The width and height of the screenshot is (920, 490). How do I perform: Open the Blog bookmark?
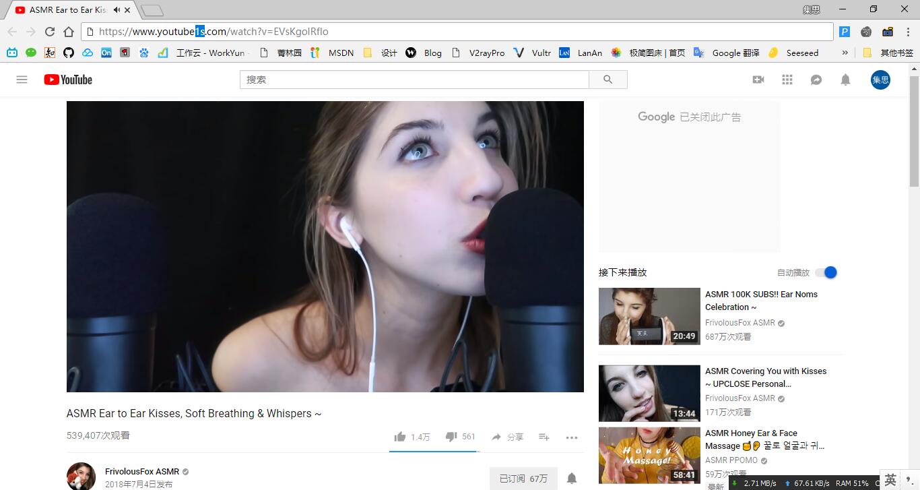[424, 53]
